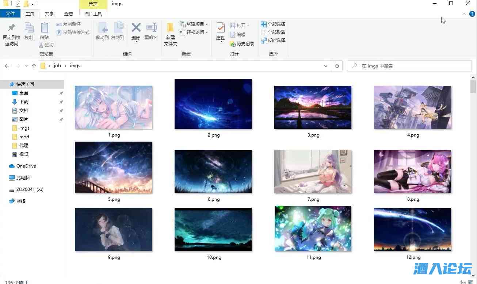Click the search box for imgs folder

(x=409, y=66)
